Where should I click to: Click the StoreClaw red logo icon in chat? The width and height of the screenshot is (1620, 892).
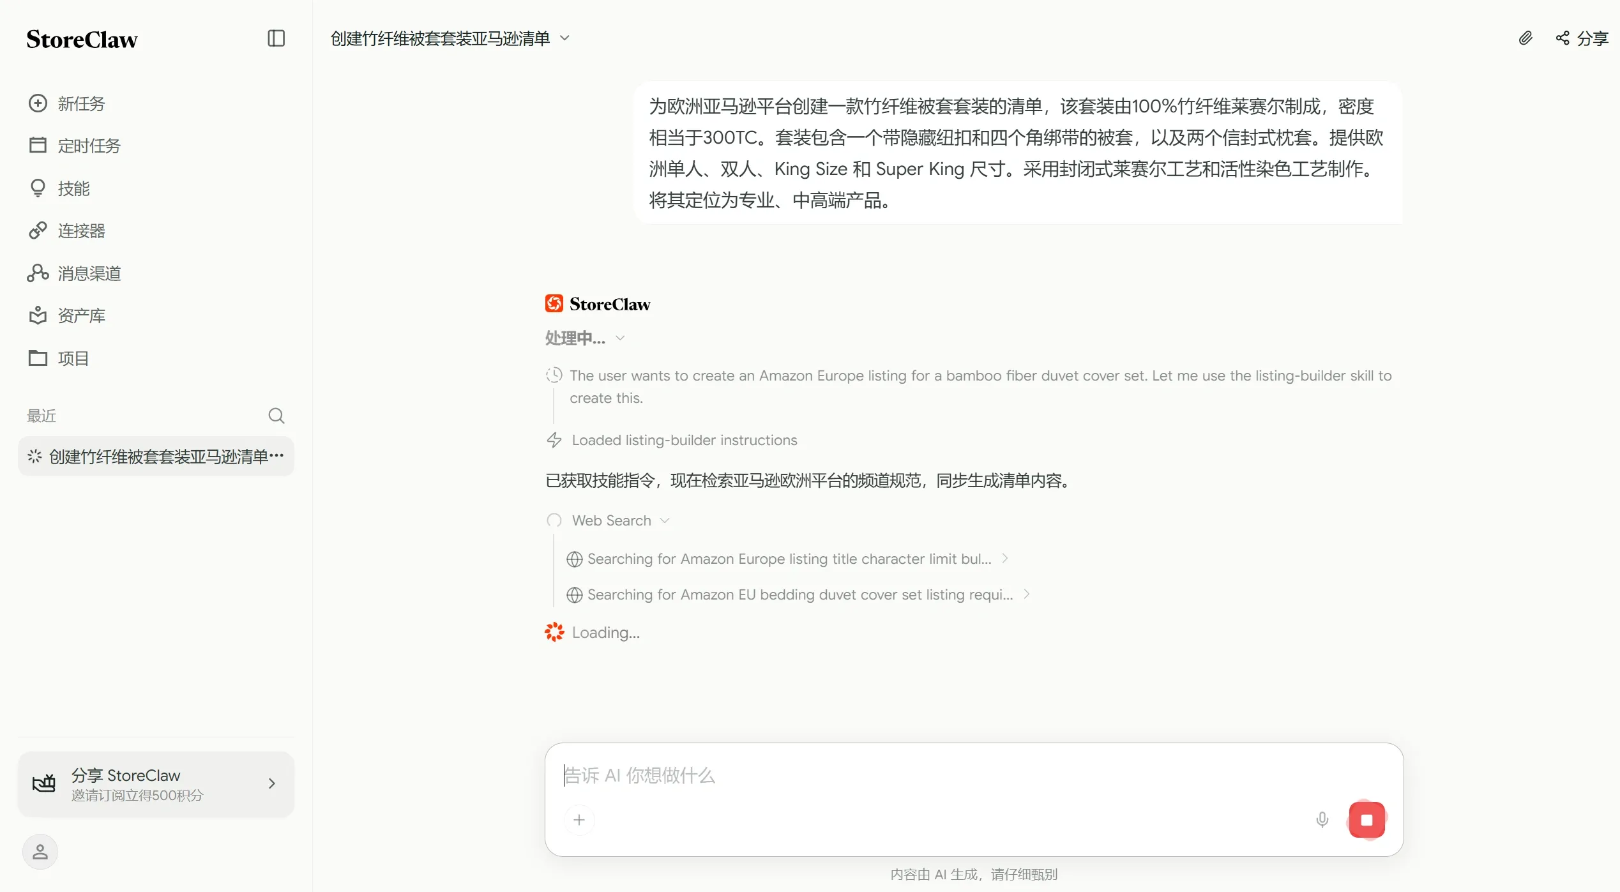click(x=554, y=303)
